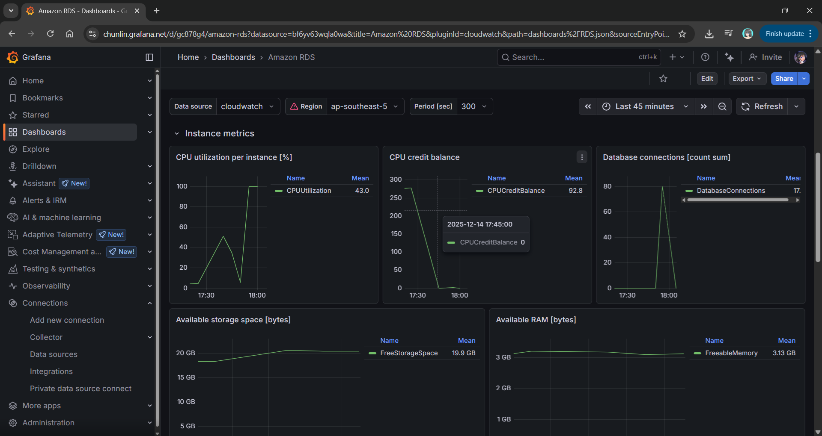The image size is (822, 436).
Task: Open the Last 45 minutes time picker
Action: pyautogui.click(x=646, y=106)
